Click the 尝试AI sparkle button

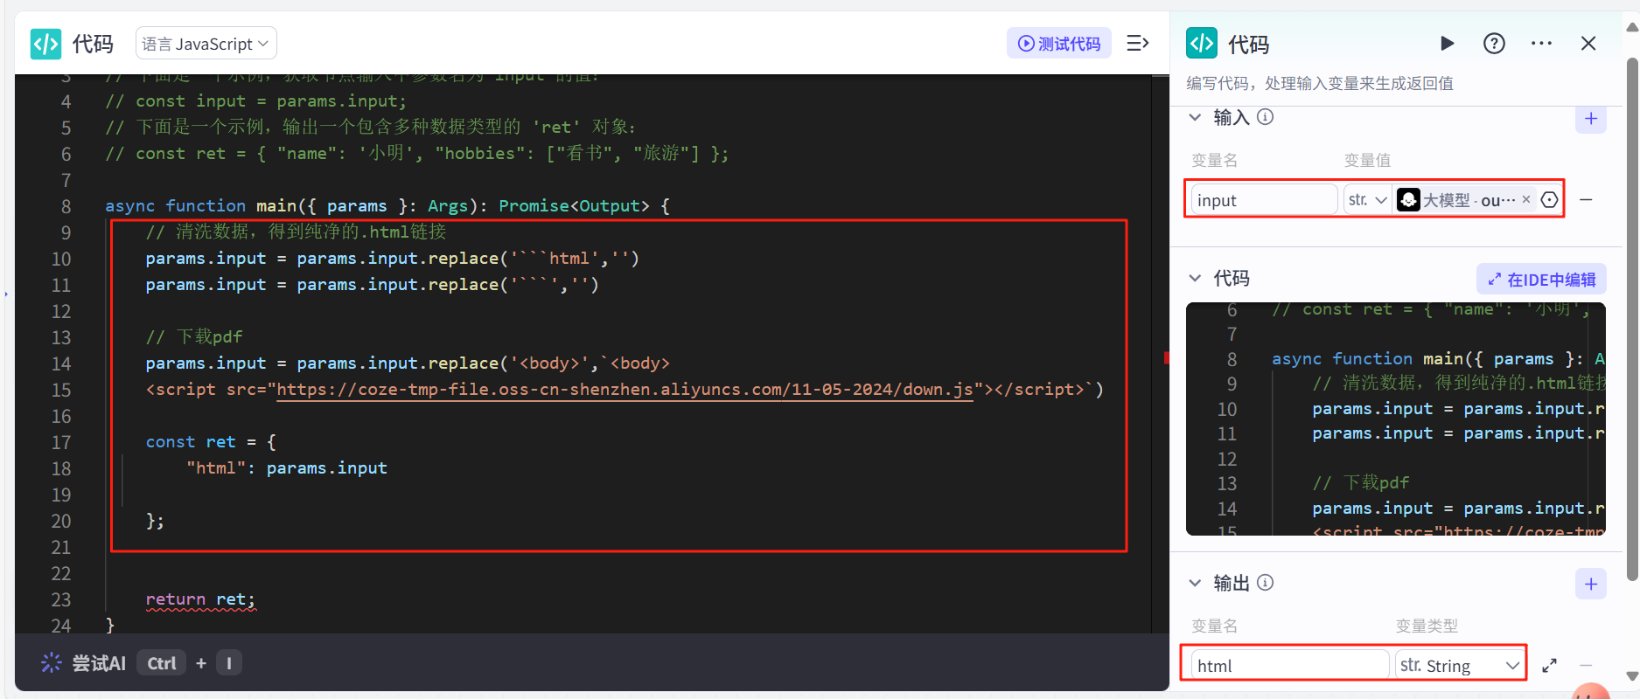point(84,663)
